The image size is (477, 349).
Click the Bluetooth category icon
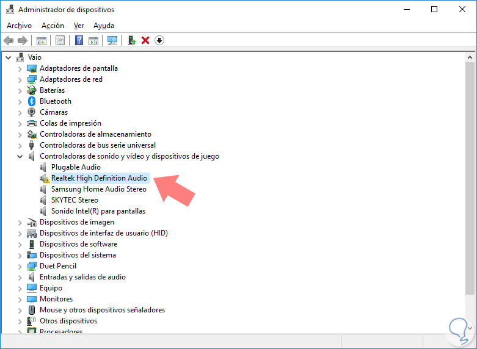coord(32,101)
